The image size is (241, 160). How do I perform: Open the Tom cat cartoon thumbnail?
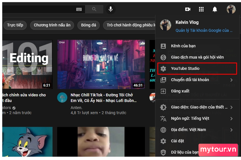point(27,142)
